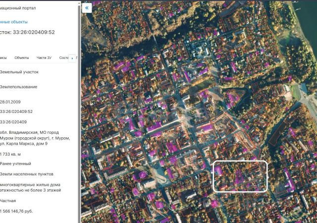Select the date 28.01.2009
The height and width of the screenshot is (223, 317).
coord(10,102)
